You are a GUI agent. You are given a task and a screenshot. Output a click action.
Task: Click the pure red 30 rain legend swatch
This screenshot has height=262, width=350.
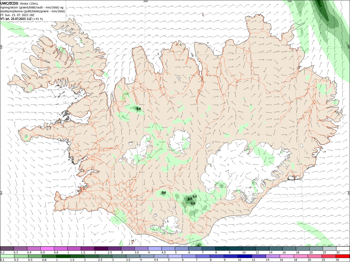click(343, 256)
